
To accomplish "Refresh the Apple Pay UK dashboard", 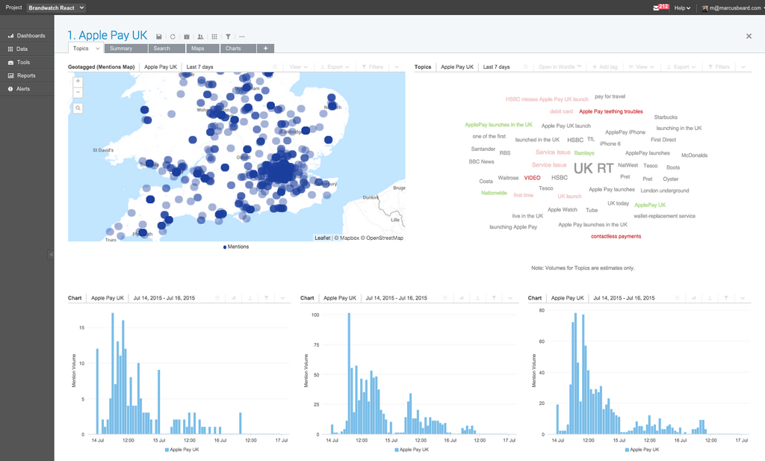I will pyautogui.click(x=173, y=37).
